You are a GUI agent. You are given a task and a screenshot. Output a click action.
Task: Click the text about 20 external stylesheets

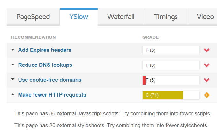point(111,126)
